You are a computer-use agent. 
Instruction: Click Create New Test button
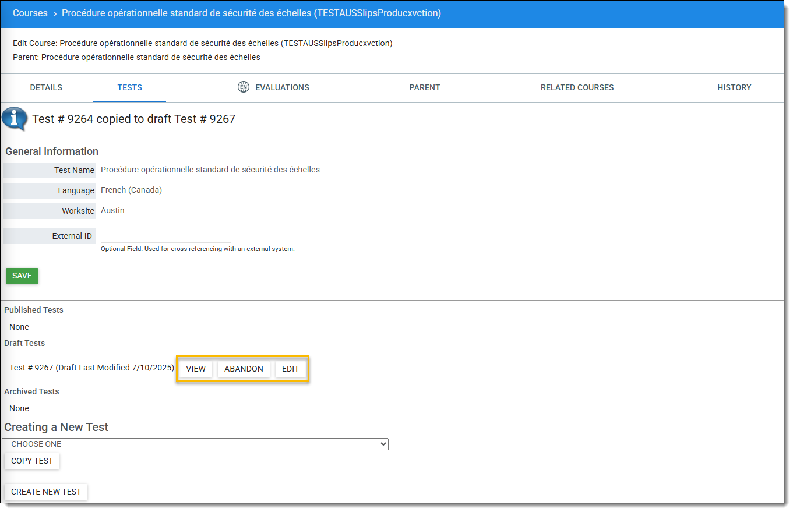(x=46, y=492)
